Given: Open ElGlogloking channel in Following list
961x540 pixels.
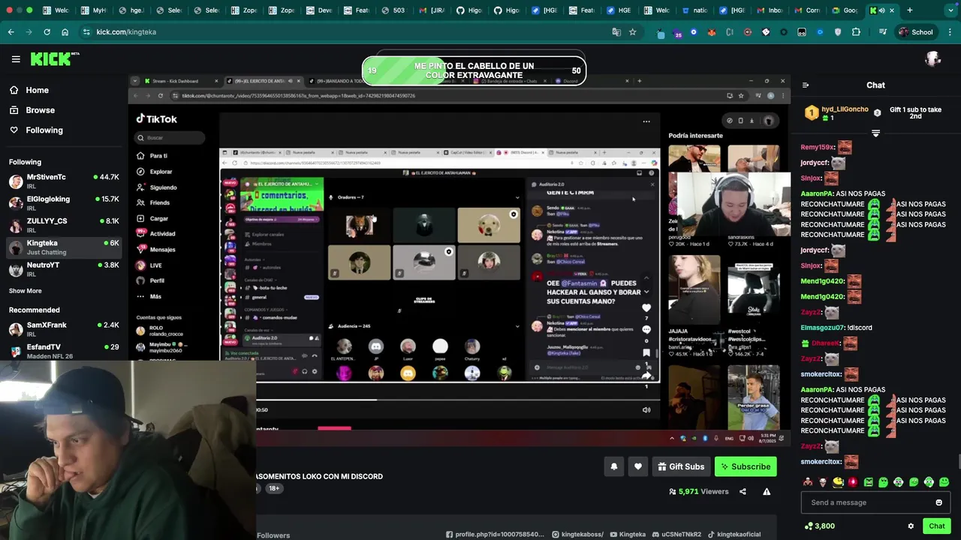Looking at the screenshot, I should point(64,202).
